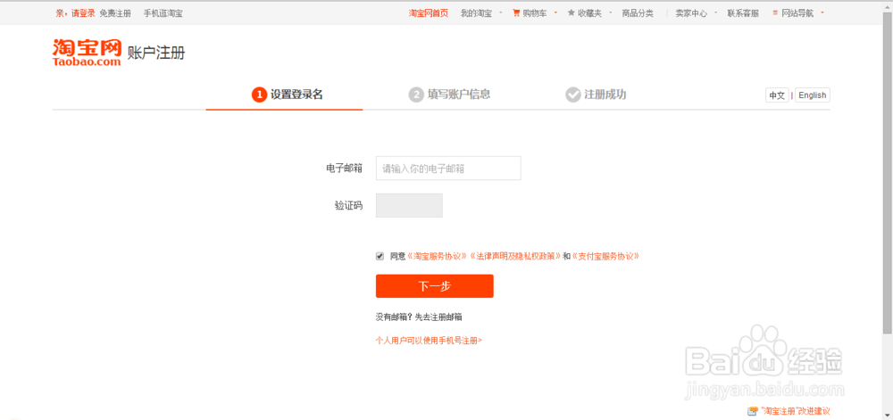Open 《支付宝服务协议》 link
The width and height of the screenshot is (893, 420).
point(605,256)
